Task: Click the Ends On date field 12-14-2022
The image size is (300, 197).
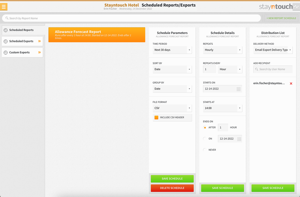Action: coord(230,139)
